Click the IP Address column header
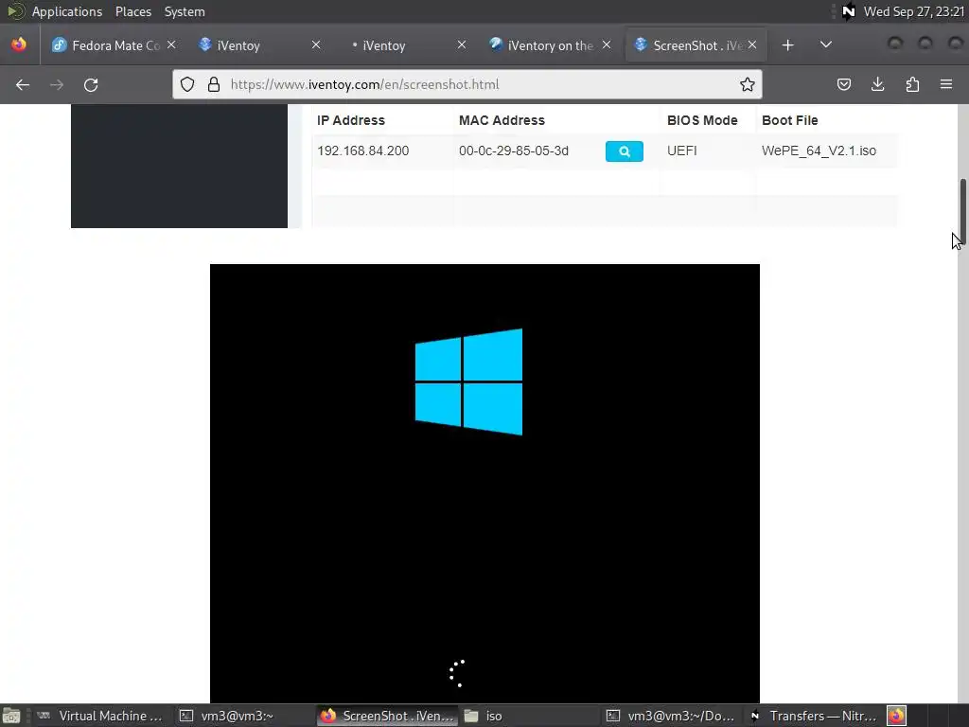This screenshot has height=727, width=969. coord(351,120)
